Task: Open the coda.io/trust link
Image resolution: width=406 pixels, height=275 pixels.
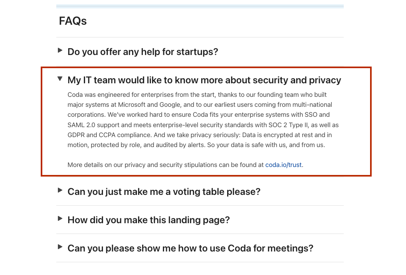Action: point(283,165)
